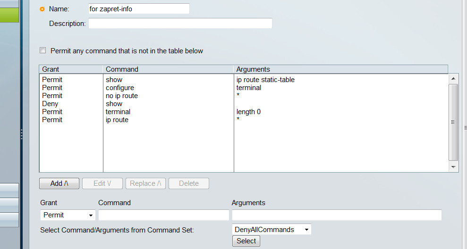The height and width of the screenshot is (249, 467).
Task: Click the Delete button below table
Action: (x=189, y=183)
